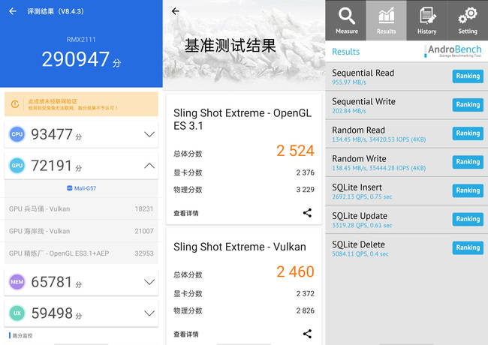
Task: Switch to AndroBench Results tab
Action: click(386, 20)
